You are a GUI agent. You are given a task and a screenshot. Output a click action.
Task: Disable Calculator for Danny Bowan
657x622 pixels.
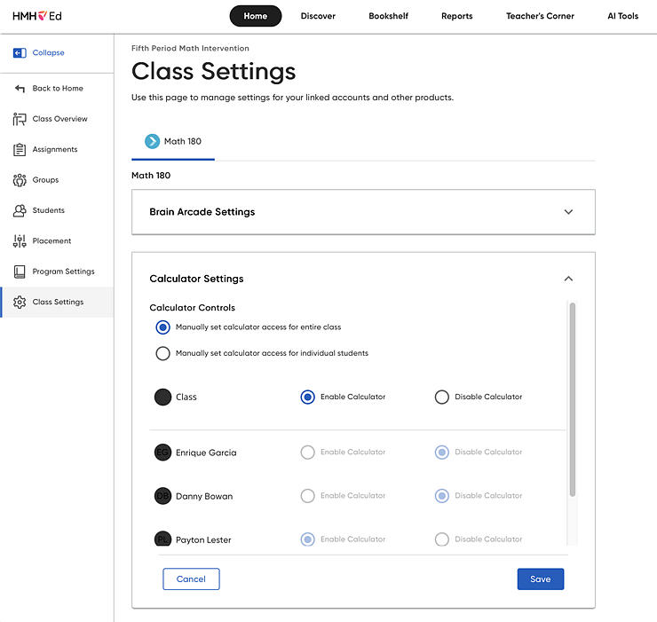pos(441,495)
